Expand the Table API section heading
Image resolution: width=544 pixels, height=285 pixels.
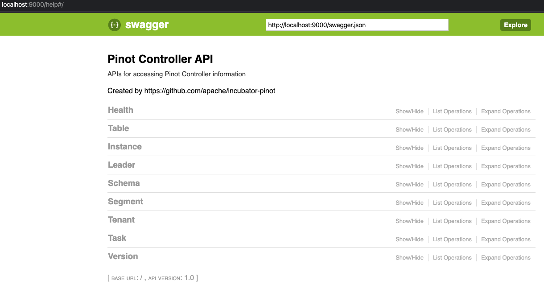click(118, 128)
